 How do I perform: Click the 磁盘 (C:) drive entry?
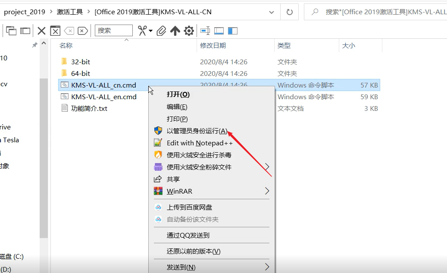click(x=12, y=257)
